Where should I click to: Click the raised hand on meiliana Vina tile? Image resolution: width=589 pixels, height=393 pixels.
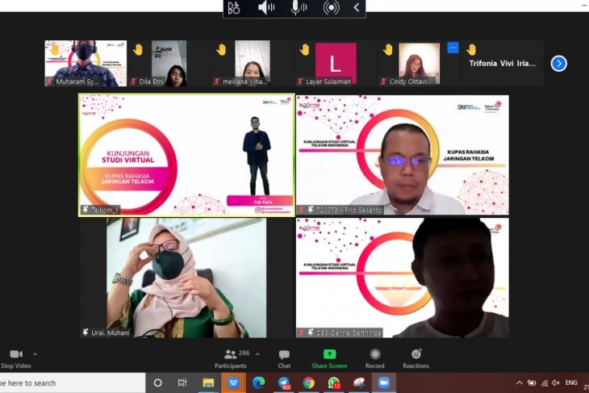tap(221, 50)
